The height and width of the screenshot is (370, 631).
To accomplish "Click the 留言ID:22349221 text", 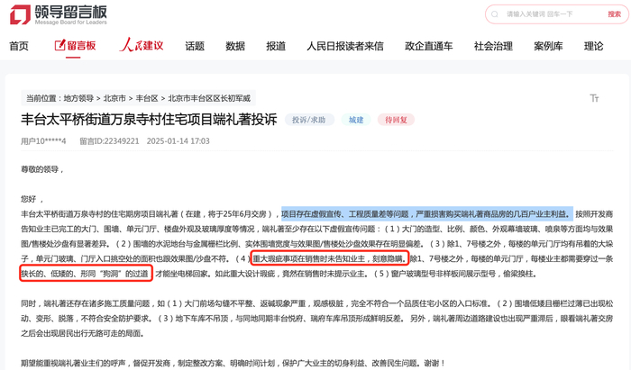I will click(109, 141).
